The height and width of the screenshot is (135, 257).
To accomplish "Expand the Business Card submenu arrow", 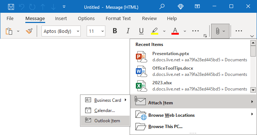I will pyautogui.click(x=126, y=100).
